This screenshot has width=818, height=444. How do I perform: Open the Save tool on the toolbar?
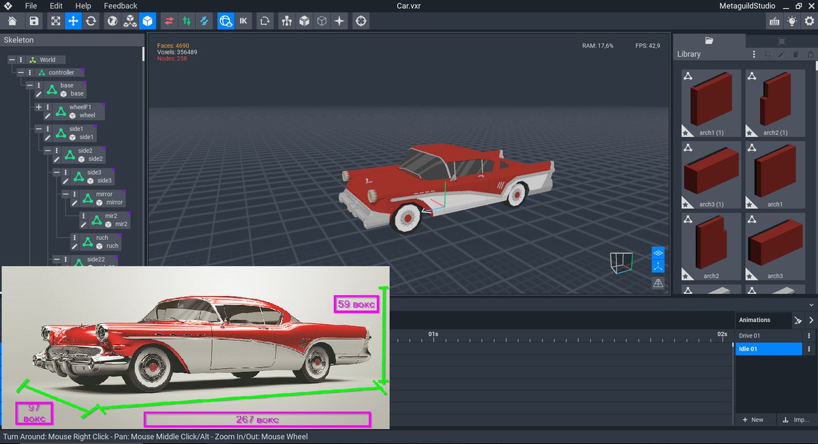point(33,21)
